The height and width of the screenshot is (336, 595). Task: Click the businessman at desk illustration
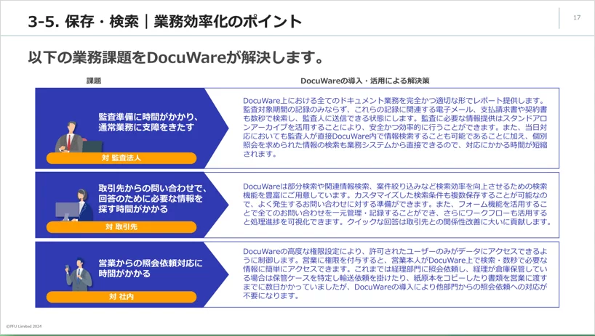[78, 137]
